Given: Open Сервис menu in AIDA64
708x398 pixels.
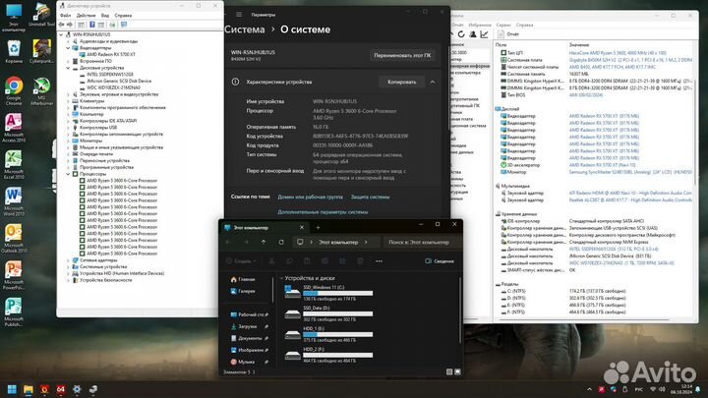Looking at the screenshot, I should 503,26.
